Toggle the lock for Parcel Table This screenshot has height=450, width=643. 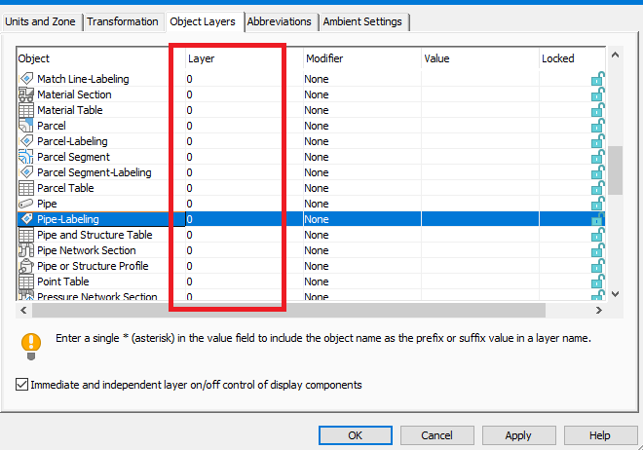pyautogui.click(x=597, y=188)
